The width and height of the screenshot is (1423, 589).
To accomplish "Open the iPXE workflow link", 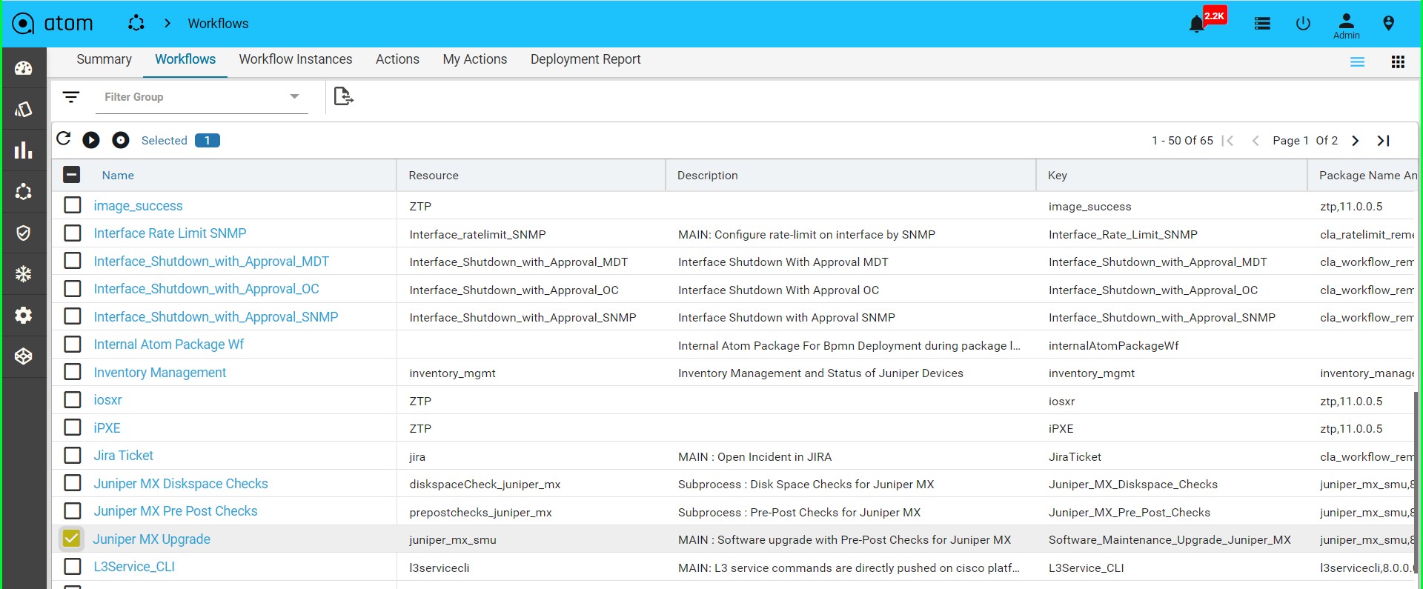I will click(107, 428).
